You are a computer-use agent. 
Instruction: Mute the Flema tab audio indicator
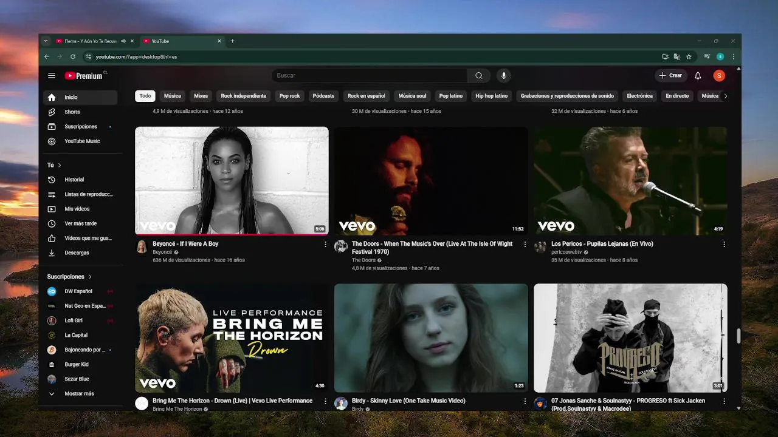point(123,41)
